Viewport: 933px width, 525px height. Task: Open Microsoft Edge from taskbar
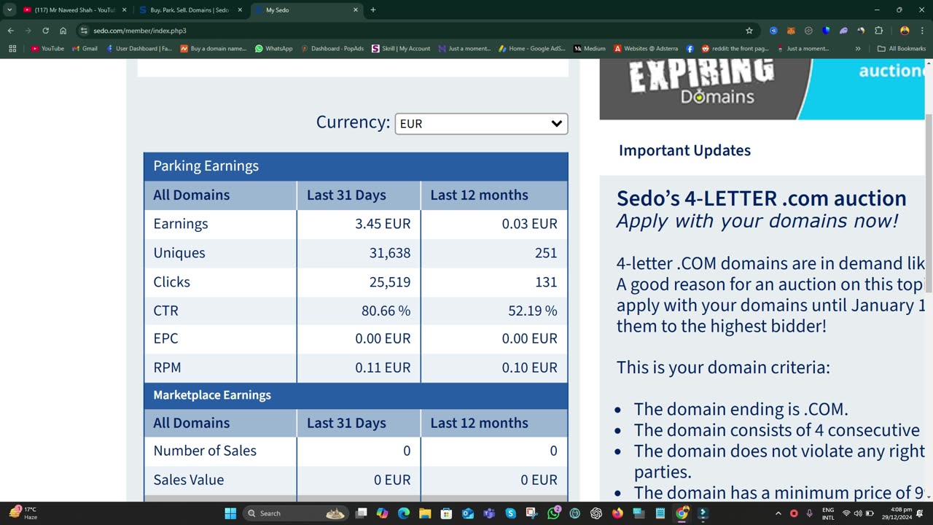click(x=404, y=513)
